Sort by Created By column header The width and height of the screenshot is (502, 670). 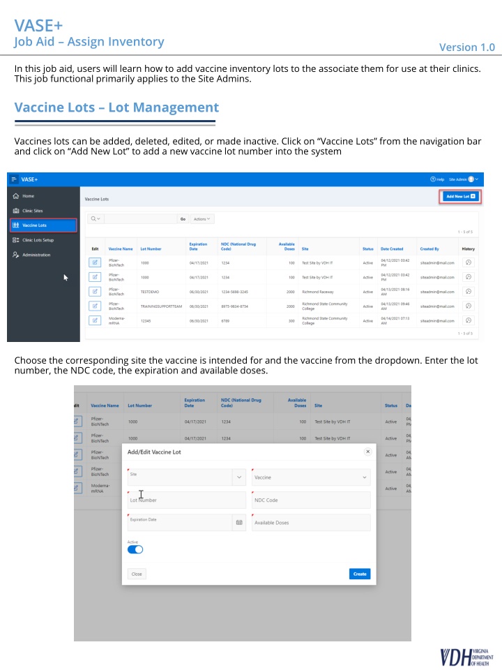pos(429,248)
